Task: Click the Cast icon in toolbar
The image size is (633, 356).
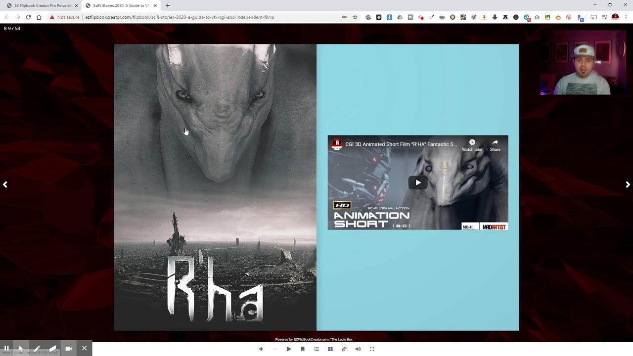Action: pyautogui.click(x=594, y=17)
